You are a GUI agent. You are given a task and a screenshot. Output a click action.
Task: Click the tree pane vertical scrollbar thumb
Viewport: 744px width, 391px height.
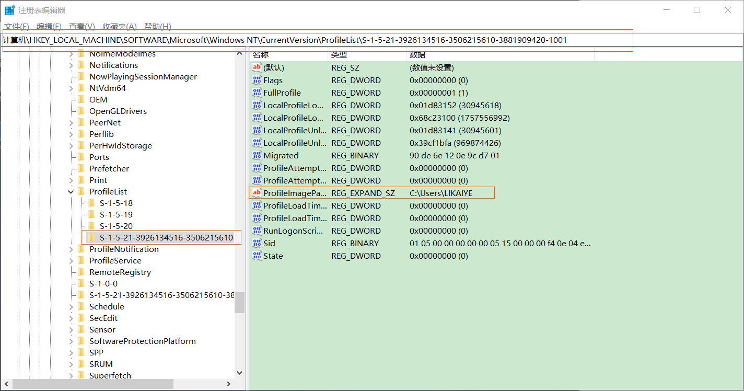point(240,302)
